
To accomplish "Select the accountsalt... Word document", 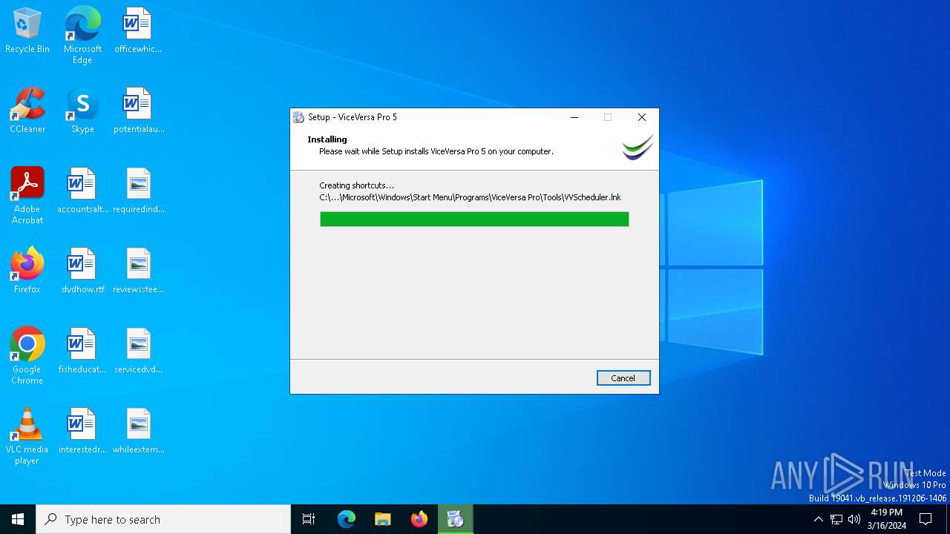I will coord(82,191).
